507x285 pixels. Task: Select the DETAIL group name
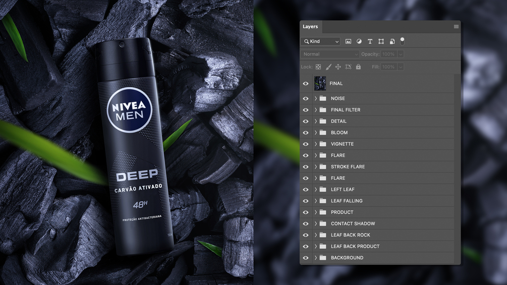tap(339, 121)
